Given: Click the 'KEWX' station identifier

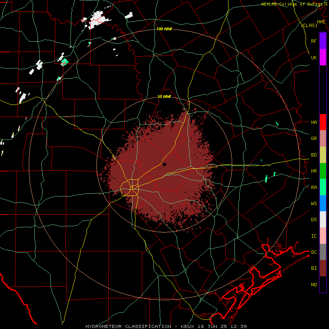Looking at the screenshot, I should click(x=188, y=326).
